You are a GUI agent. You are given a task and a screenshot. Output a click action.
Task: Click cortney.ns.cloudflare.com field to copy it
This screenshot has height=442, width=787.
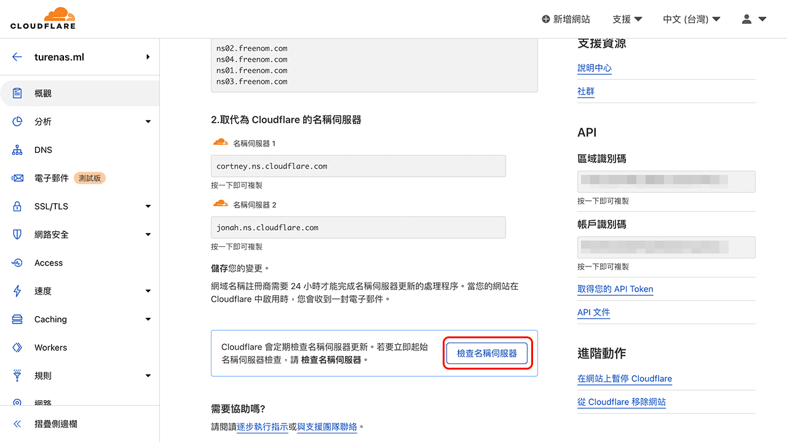(x=358, y=166)
